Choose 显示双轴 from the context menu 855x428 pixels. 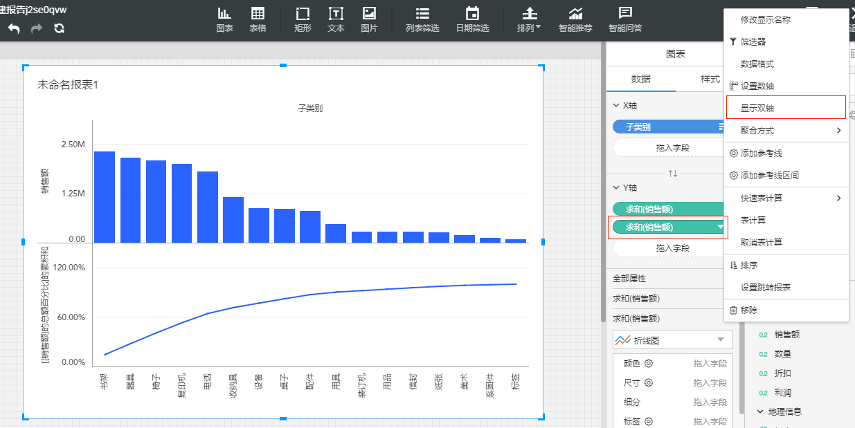click(x=757, y=108)
